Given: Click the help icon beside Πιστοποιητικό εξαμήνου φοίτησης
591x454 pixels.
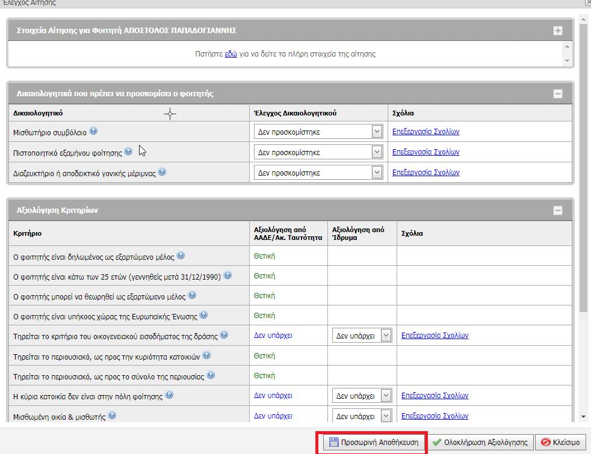Looking at the screenshot, I should (128, 151).
